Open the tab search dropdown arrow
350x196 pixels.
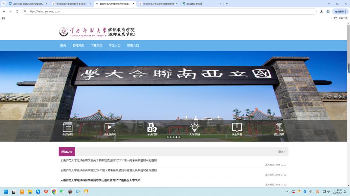pos(4,3)
